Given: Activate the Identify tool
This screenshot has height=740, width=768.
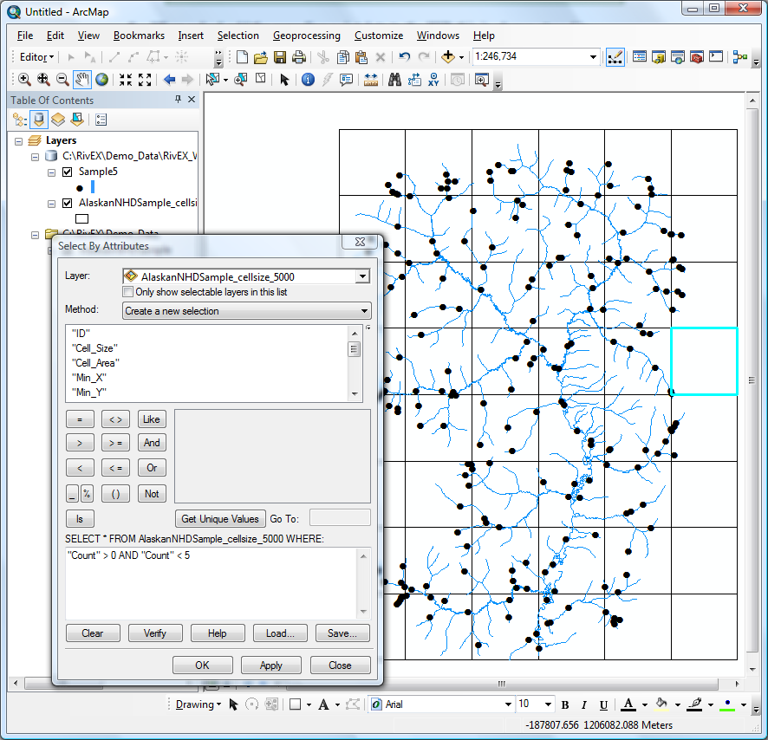Looking at the screenshot, I should 308,80.
